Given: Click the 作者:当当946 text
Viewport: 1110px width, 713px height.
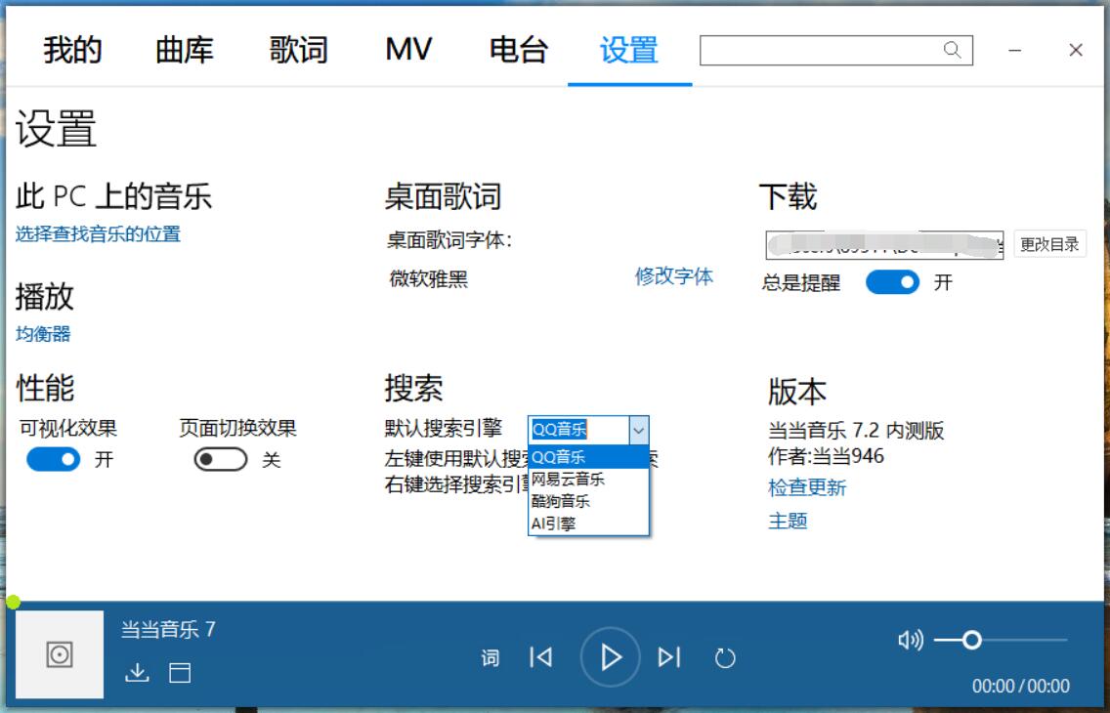Looking at the screenshot, I should [826, 456].
